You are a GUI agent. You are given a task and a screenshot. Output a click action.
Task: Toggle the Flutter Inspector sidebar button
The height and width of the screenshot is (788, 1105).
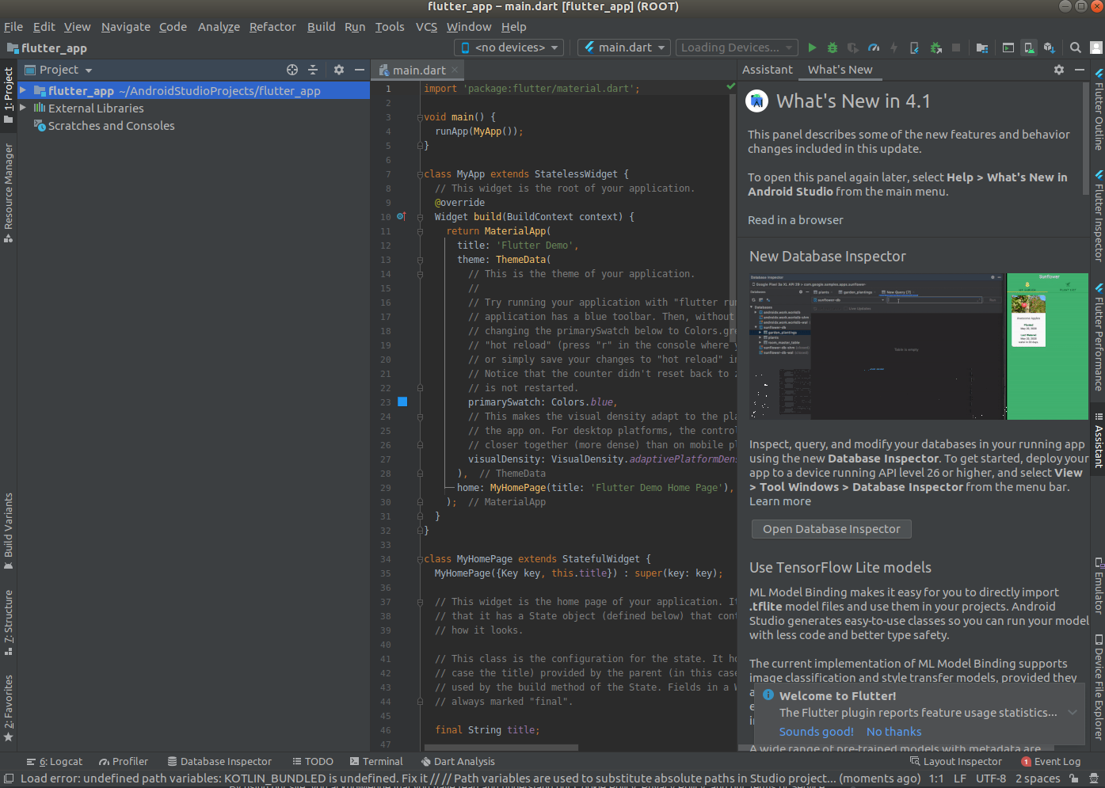(1098, 215)
